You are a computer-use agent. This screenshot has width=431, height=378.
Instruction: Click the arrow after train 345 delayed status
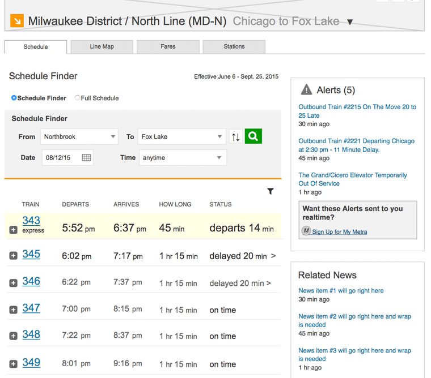273,256
